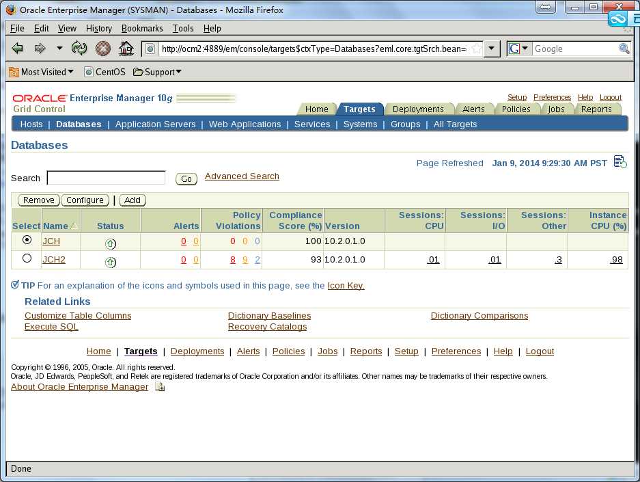Click the Go search button
Viewport: 640px width, 482px height.
tap(186, 179)
